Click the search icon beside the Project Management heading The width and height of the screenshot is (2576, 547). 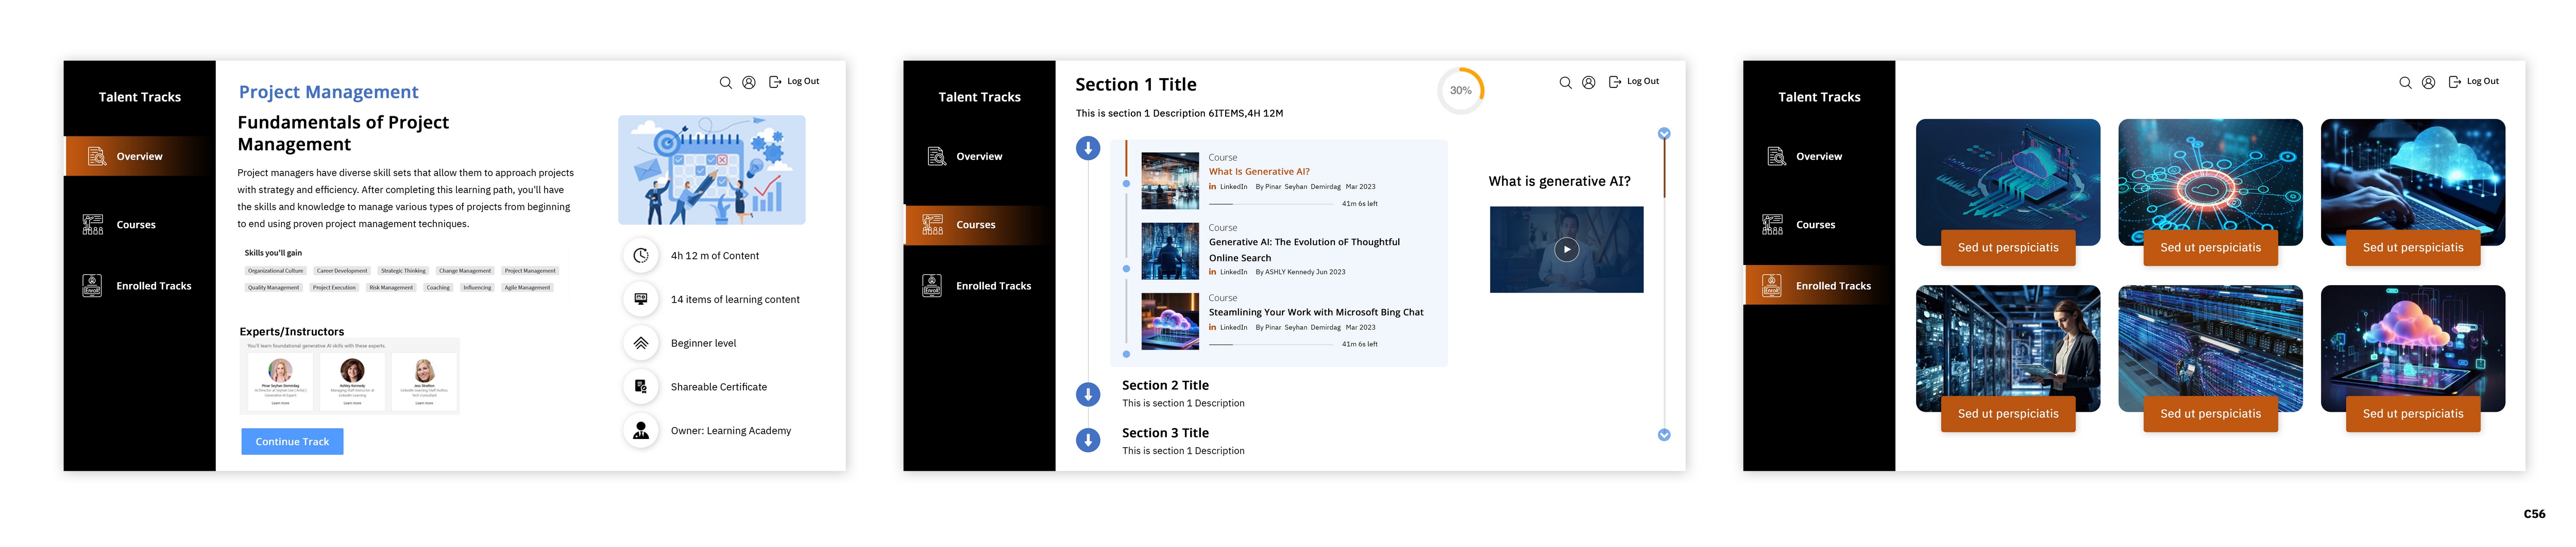pyautogui.click(x=725, y=83)
